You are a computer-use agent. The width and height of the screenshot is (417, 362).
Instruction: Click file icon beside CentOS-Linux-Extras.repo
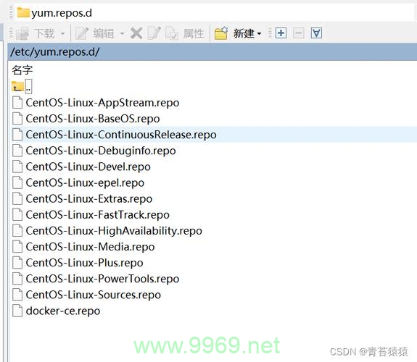coord(17,198)
